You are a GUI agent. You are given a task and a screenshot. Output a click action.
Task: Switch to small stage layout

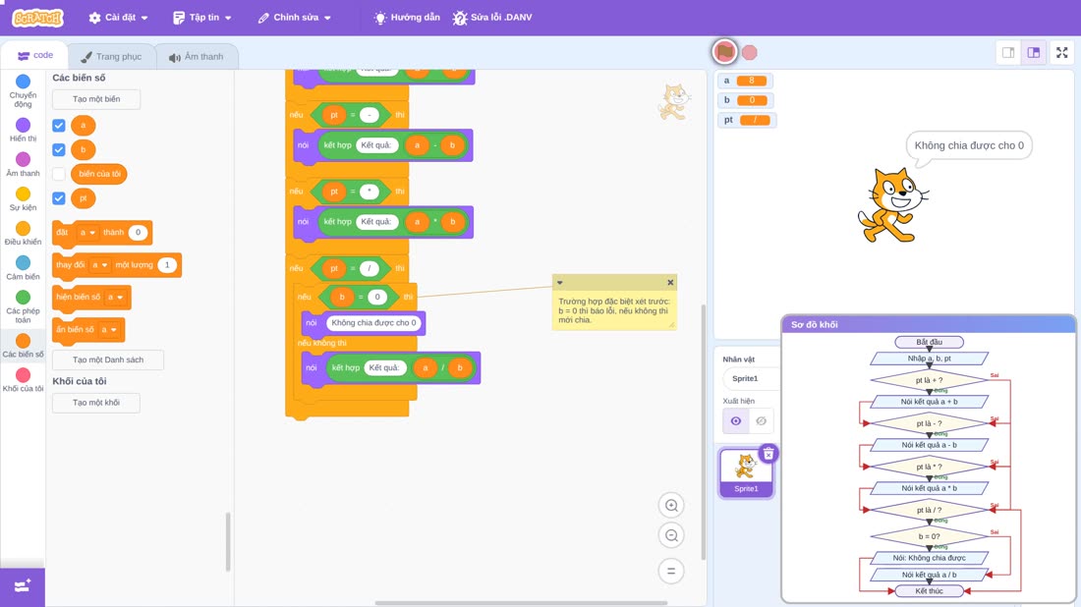[x=1008, y=52]
